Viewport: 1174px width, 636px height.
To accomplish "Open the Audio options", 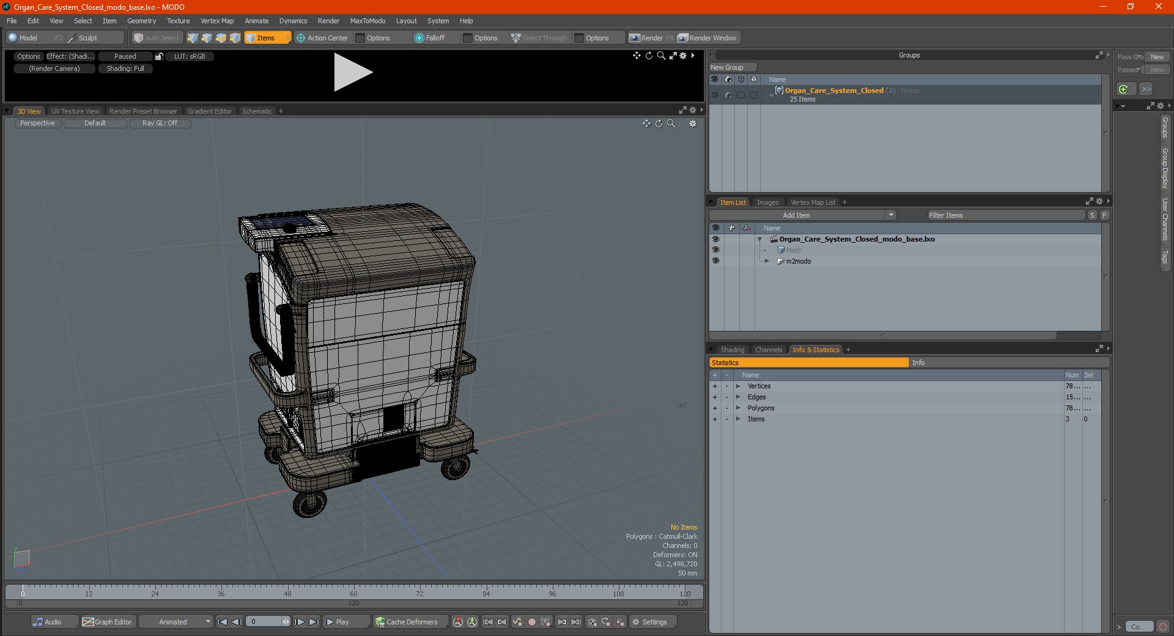I will pyautogui.click(x=48, y=622).
